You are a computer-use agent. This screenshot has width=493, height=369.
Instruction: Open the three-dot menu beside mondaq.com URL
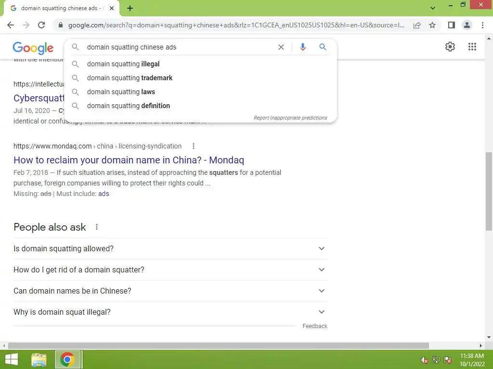[194, 146]
